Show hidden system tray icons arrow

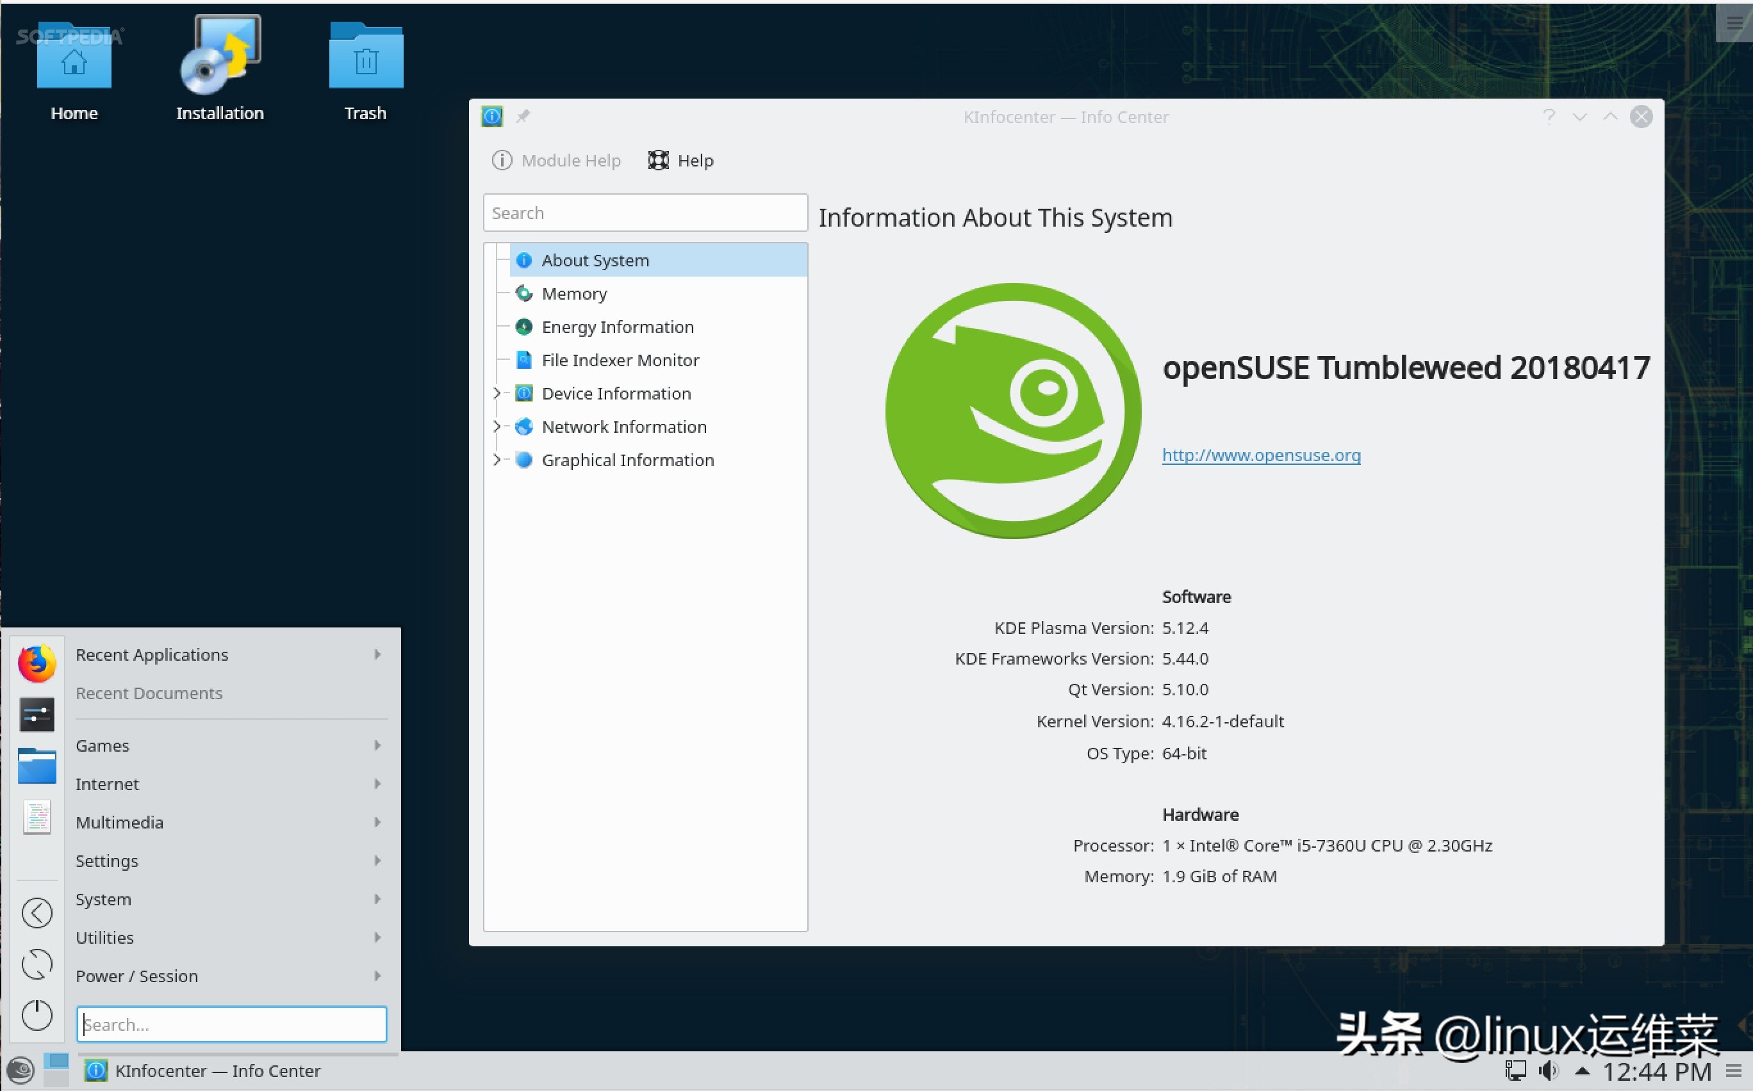1582,1071
